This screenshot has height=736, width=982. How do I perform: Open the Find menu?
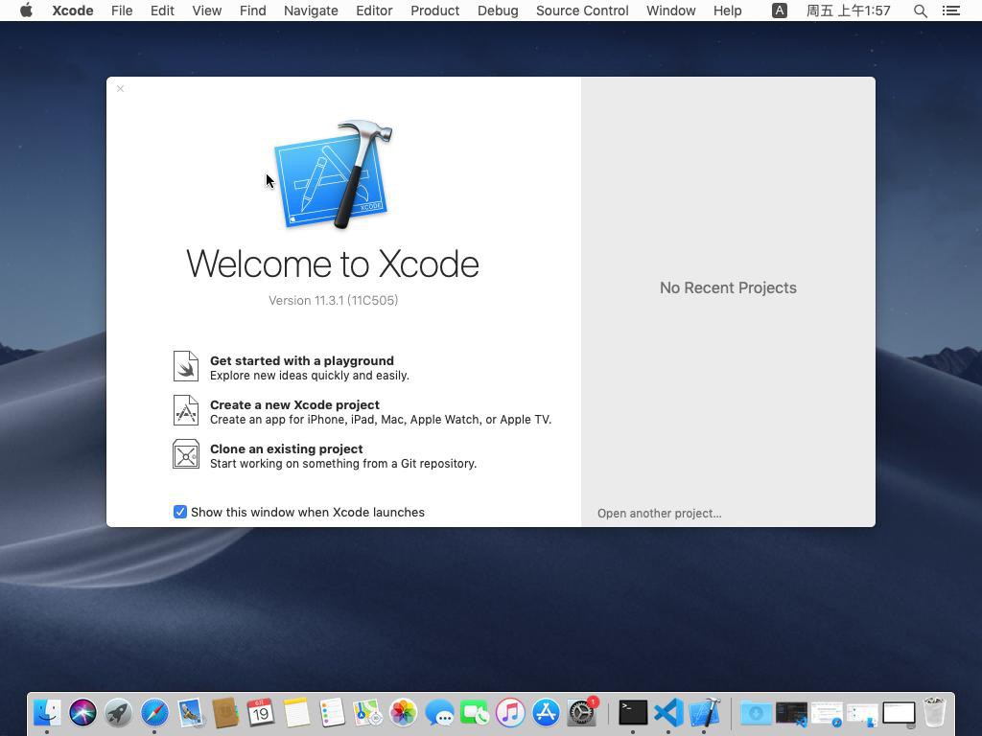click(253, 11)
